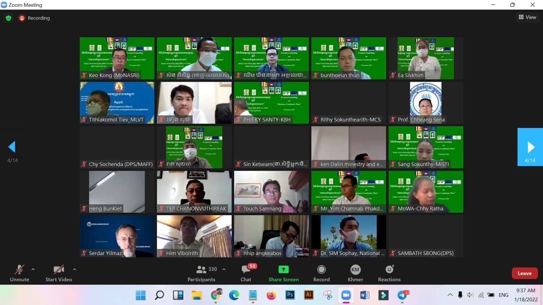The height and width of the screenshot is (305, 543).
Task: Expand audio options arrow beside Unmute
Action: (33, 269)
